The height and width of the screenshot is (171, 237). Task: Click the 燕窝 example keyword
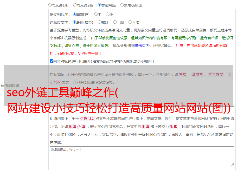coord(182,75)
